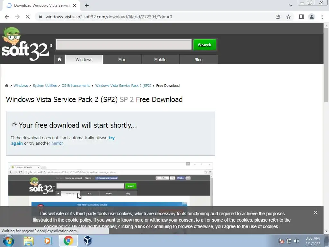
Task: Click the 'mirror' link
Action: [x=57, y=143]
